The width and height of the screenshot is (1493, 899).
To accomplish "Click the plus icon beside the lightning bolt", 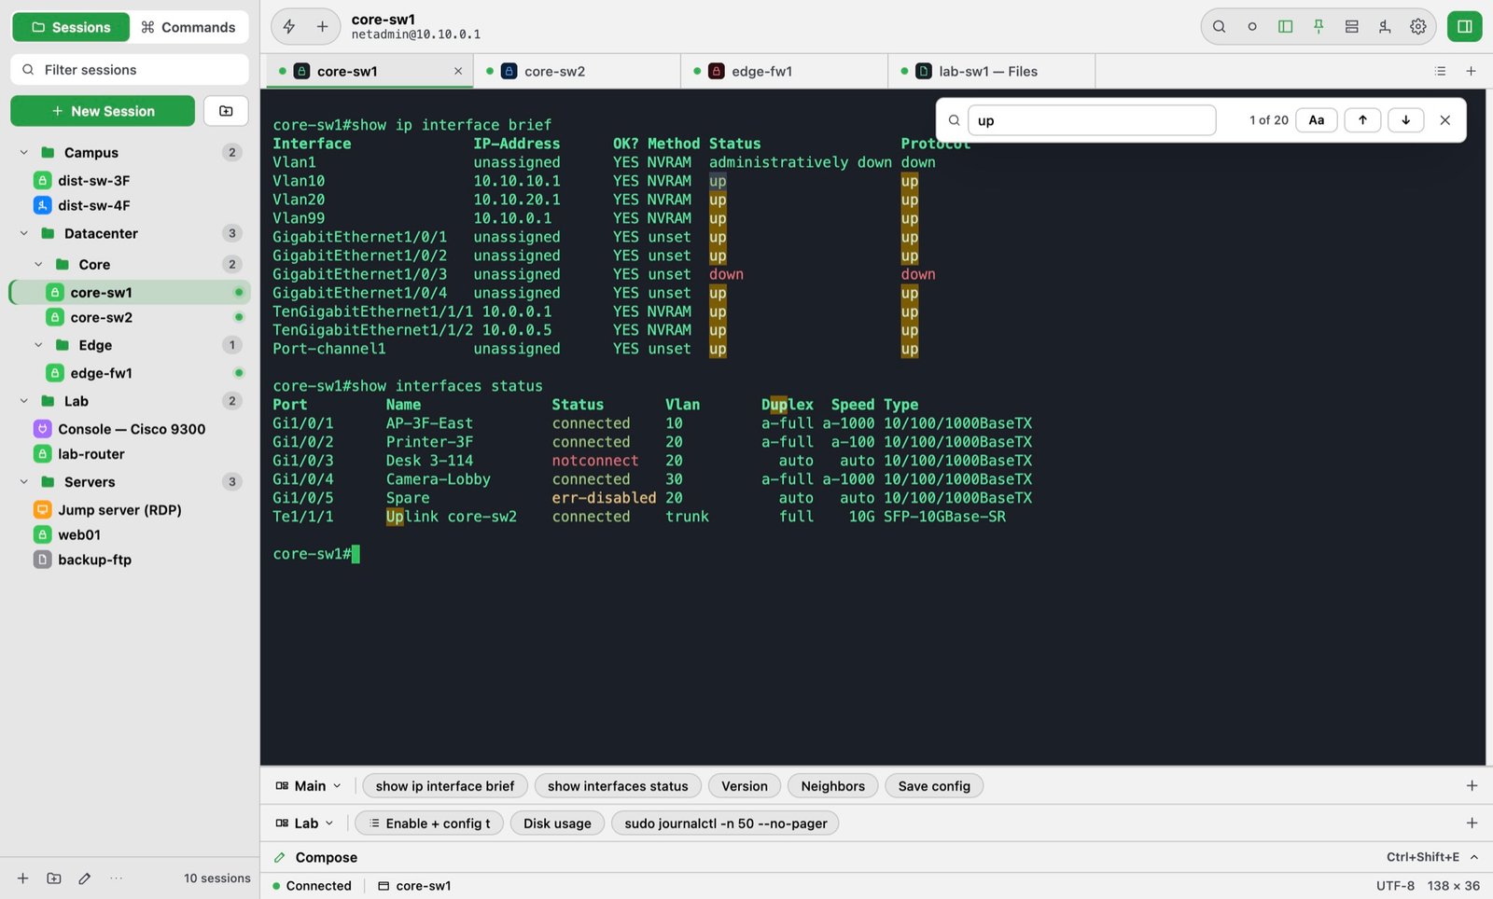I will coord(322,27).
